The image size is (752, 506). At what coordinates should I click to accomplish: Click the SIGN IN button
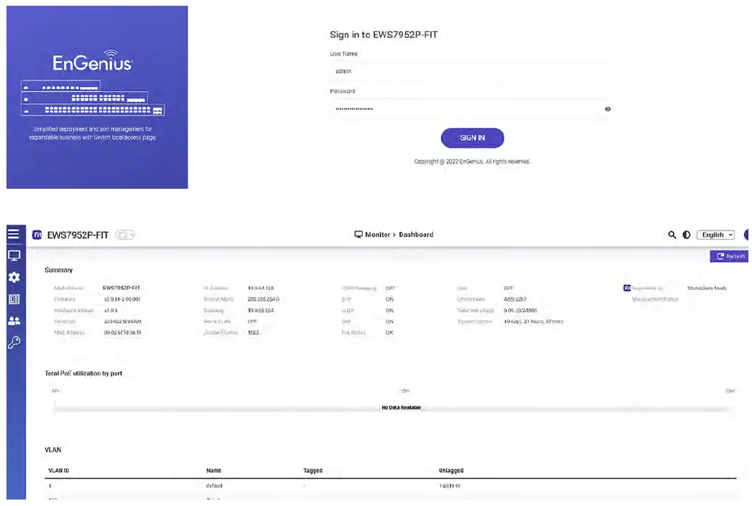pos(473,138)
